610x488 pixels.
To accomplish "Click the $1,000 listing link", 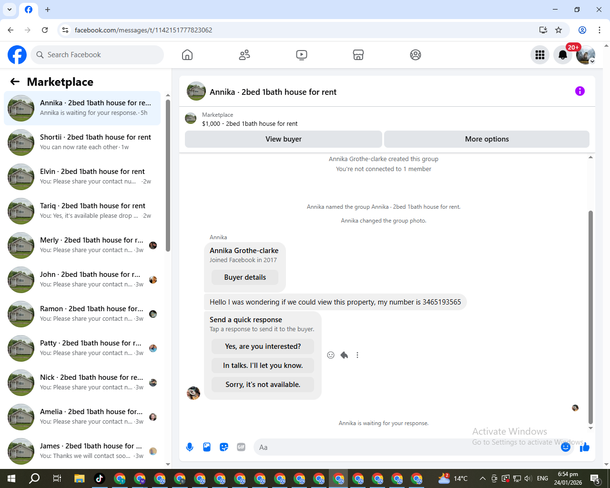I will [250, 123].
